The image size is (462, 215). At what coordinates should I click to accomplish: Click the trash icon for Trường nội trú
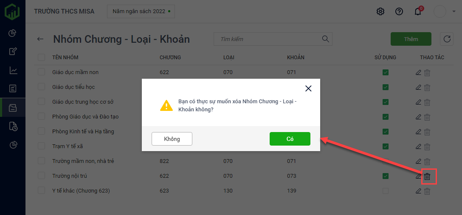[427, 176]
